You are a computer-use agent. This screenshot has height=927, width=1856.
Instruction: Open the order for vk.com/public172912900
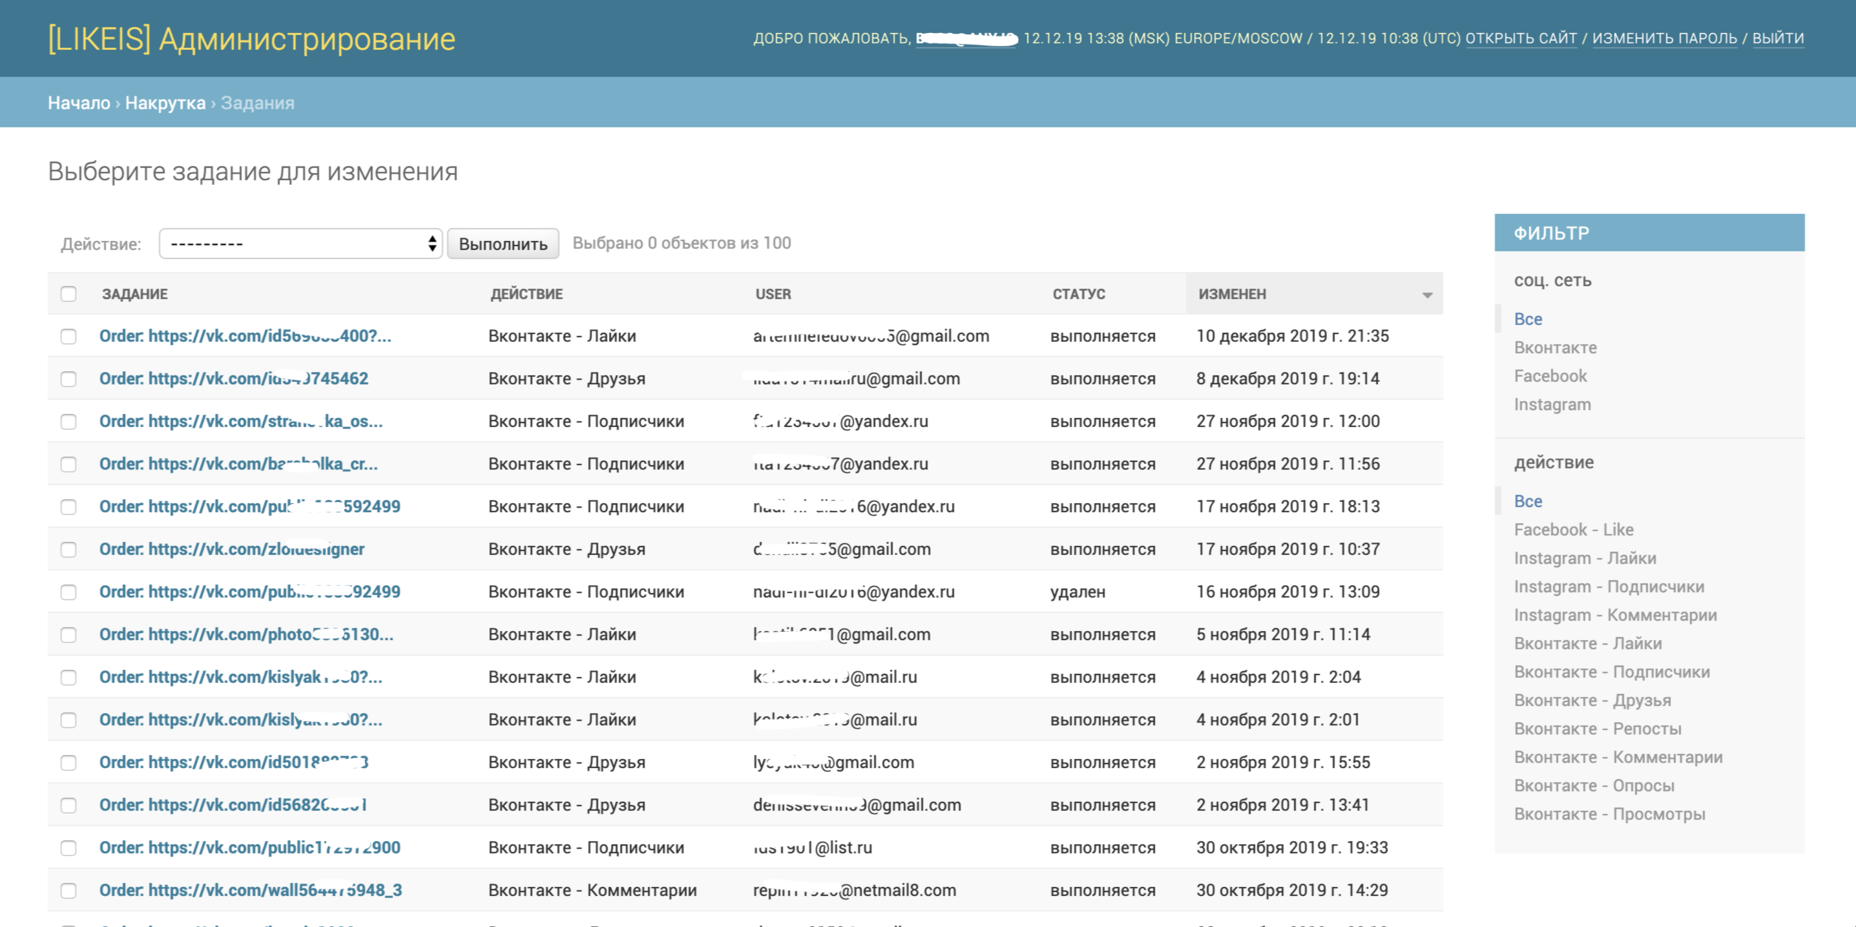pyautogui.click(x=249, y=847)
